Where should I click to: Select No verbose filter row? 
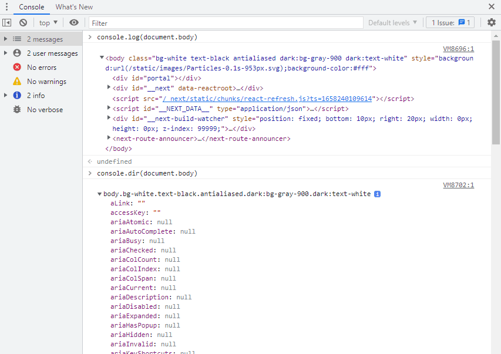click(x=41, y=109)
